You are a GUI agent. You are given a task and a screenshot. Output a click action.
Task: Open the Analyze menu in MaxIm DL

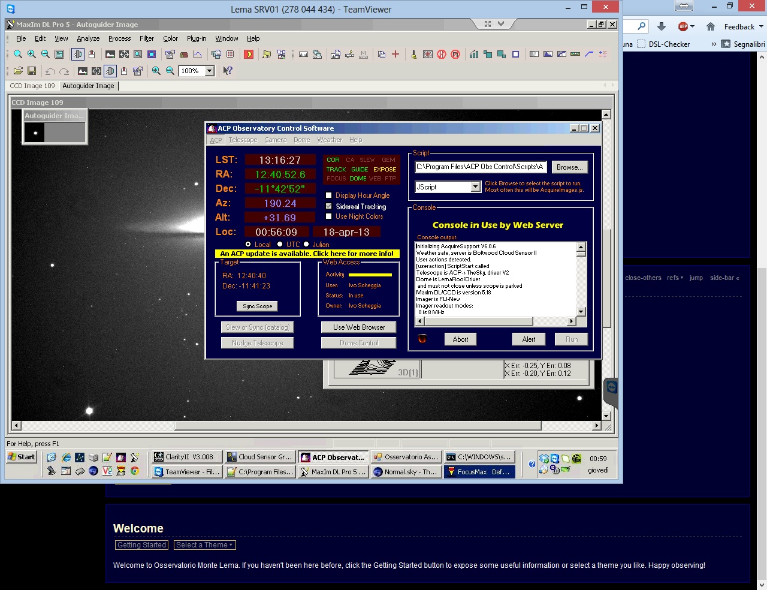(x=88, y=38)
